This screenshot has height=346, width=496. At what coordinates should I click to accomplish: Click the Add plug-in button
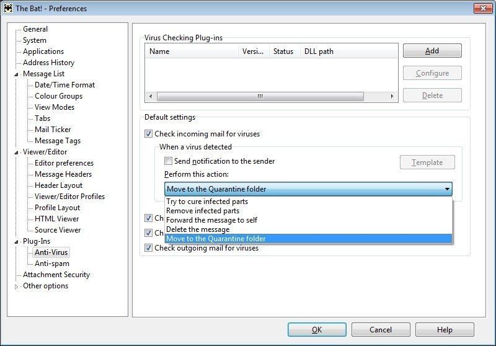(432, 51)
